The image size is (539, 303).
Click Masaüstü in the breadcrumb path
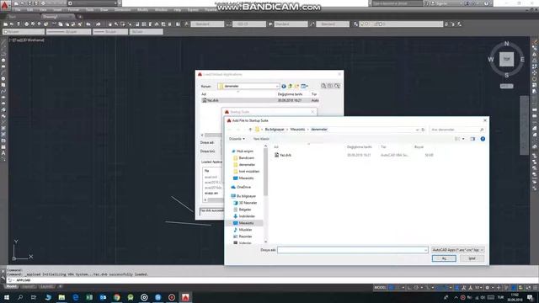click(297, 130)
